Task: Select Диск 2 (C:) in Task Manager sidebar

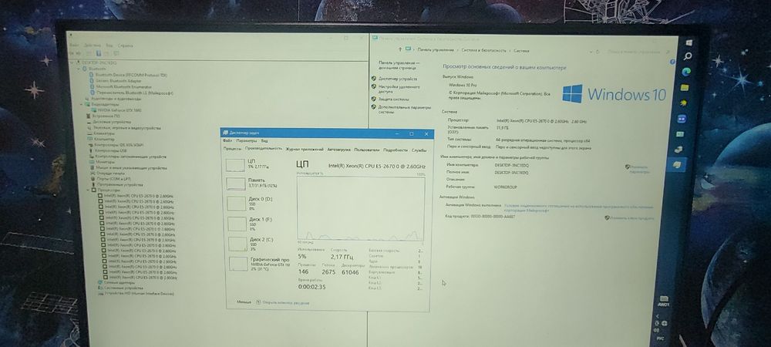Action: pos(260,244)
